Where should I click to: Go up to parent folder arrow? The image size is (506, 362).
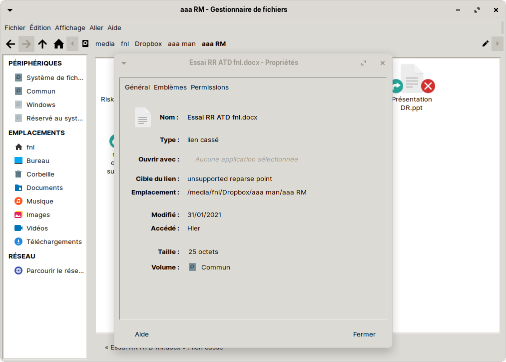pyautogui.click(x=42, y=44)
